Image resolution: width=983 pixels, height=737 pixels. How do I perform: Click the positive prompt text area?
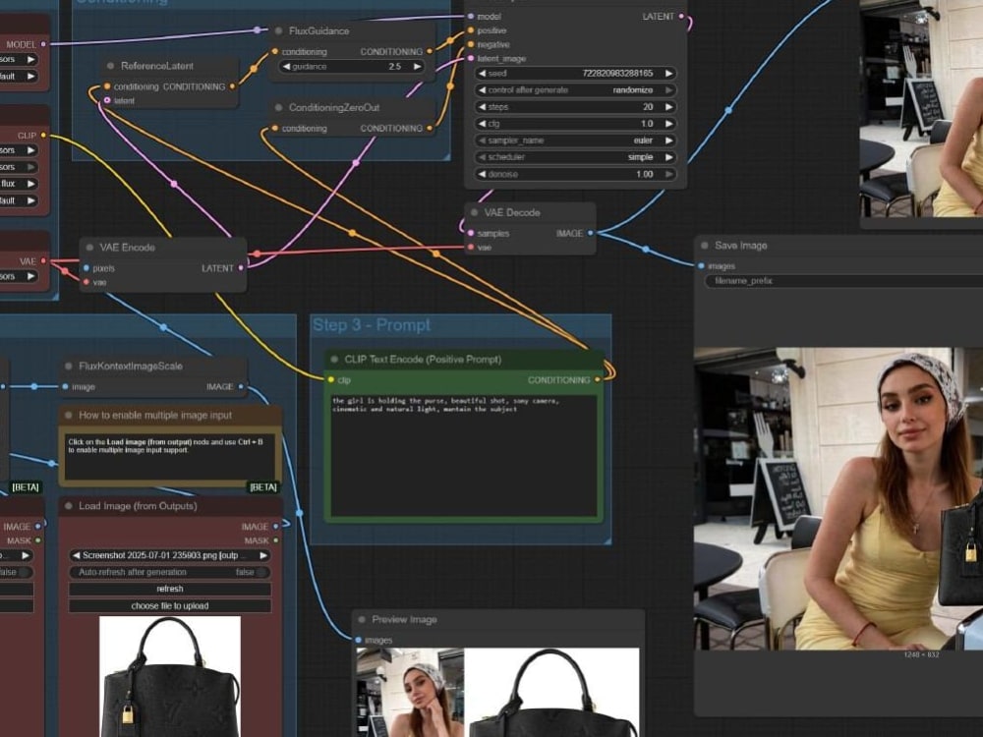coord(464,455)
